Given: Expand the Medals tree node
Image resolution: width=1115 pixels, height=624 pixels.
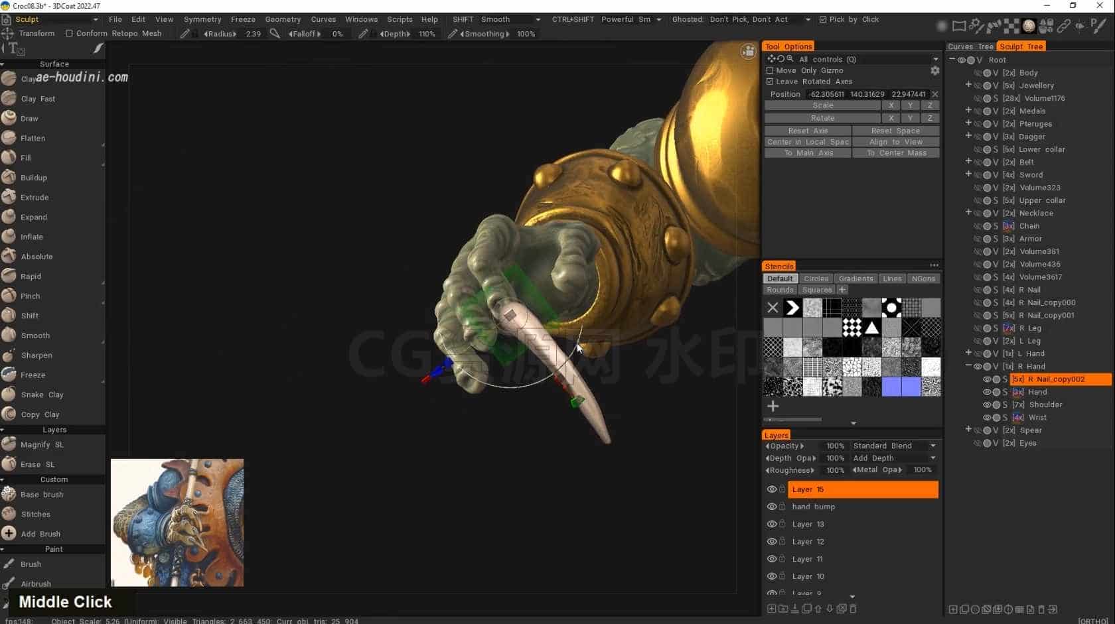Looking at the screenshot, I should 968,111.
